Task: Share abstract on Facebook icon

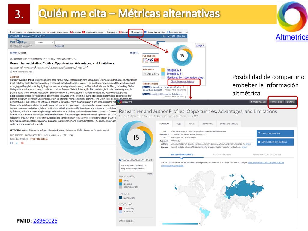Action: click(x=11, y=143)
